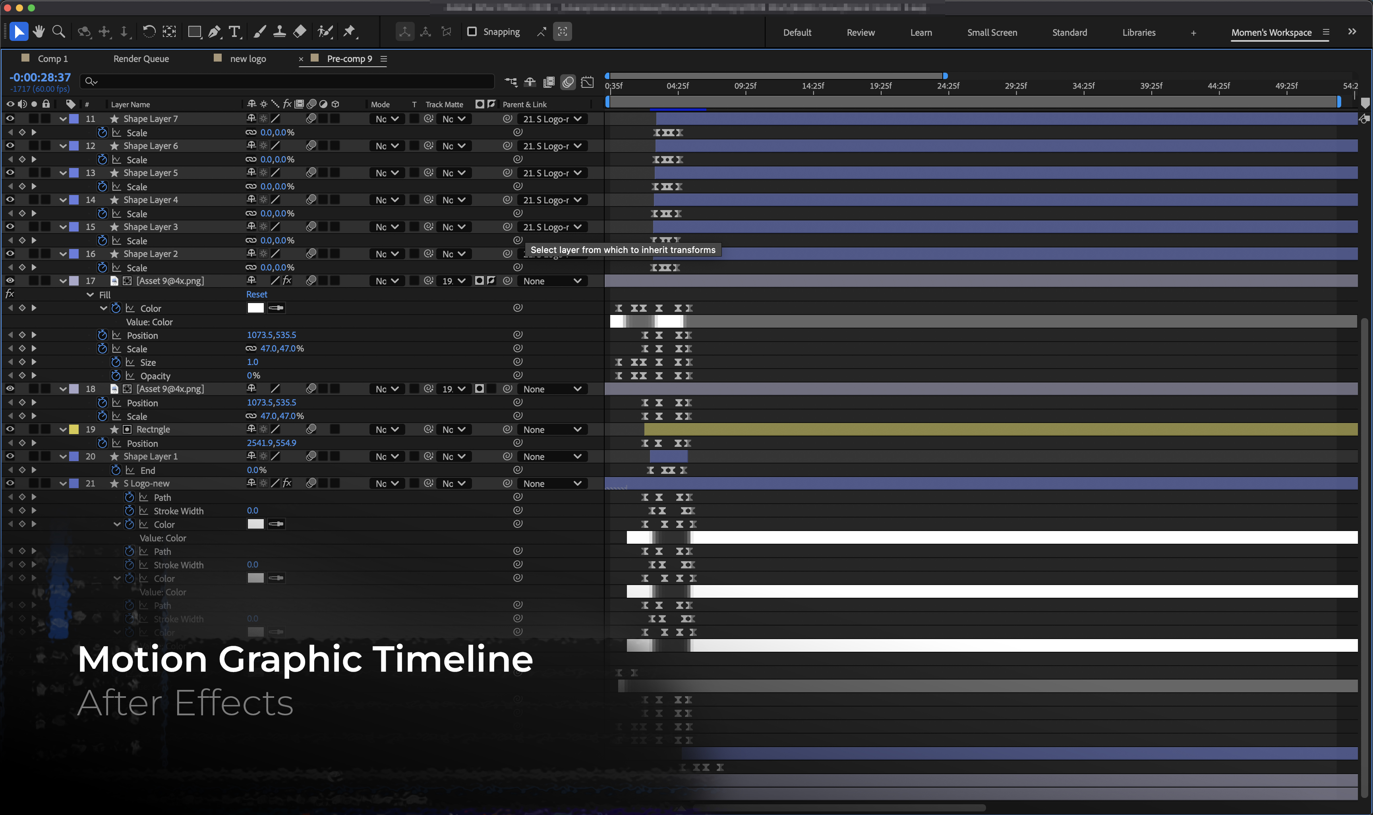The image size is (1373, 815).
Task: Select the Puppet Pin tool
Action: (x=349, y=31)
